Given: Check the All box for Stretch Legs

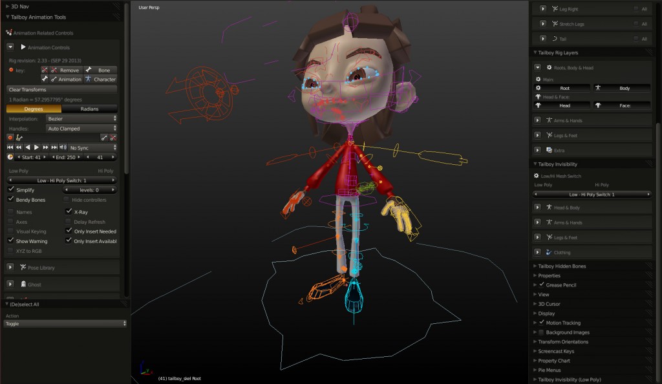Looking at the screenshot, I should (x=636, y=24).
